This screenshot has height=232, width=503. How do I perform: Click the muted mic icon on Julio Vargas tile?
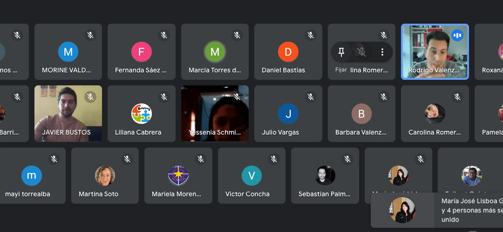[x=311, y=97]
